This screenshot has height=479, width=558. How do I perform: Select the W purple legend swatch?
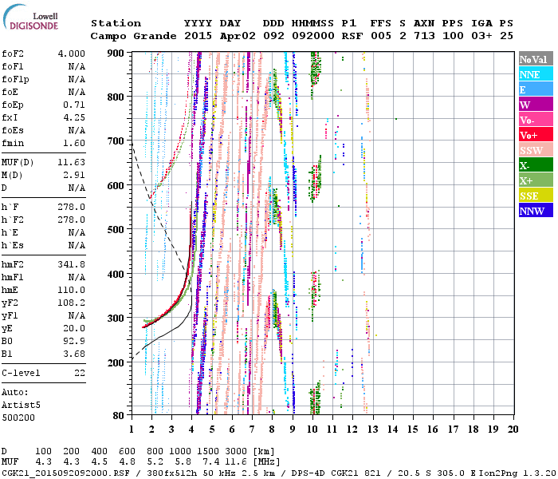coord(536,105)
